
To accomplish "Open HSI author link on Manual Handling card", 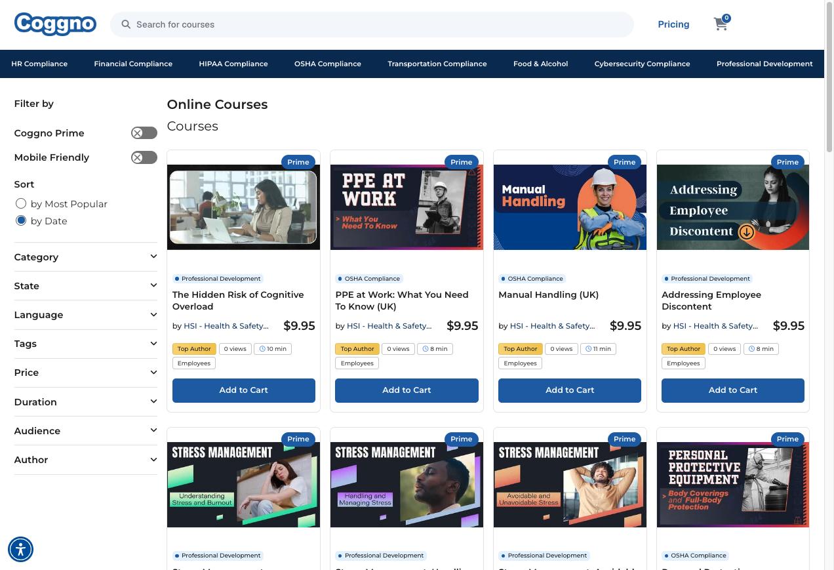I will pyautogui.click(x=552, y=326).
